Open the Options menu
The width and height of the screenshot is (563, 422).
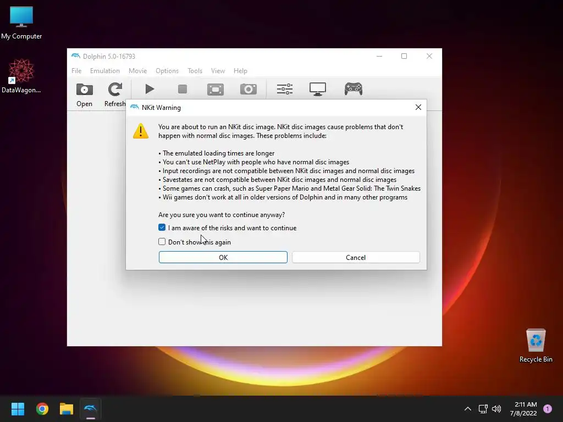click(x=167, y=71)
